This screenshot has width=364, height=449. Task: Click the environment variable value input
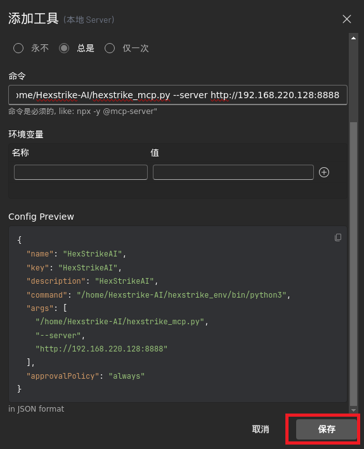[233, 172]
